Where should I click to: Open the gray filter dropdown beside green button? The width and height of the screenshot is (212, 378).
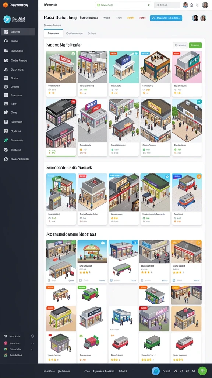pos(180,45)
